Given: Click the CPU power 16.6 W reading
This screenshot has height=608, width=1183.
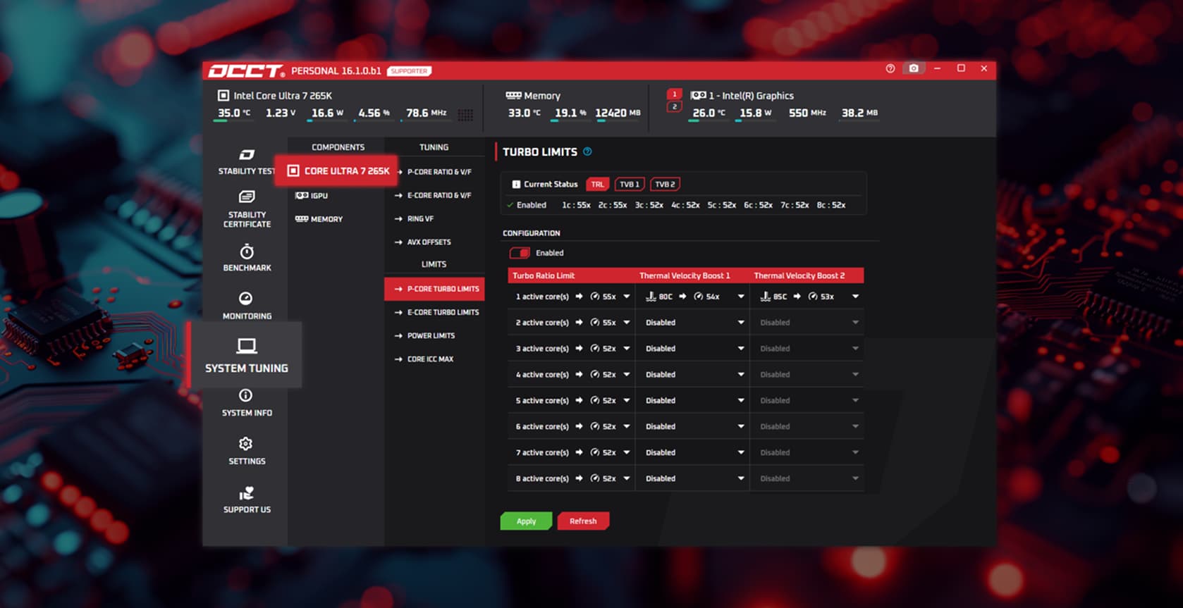Looking at the screenshot, I should [327, 113].
